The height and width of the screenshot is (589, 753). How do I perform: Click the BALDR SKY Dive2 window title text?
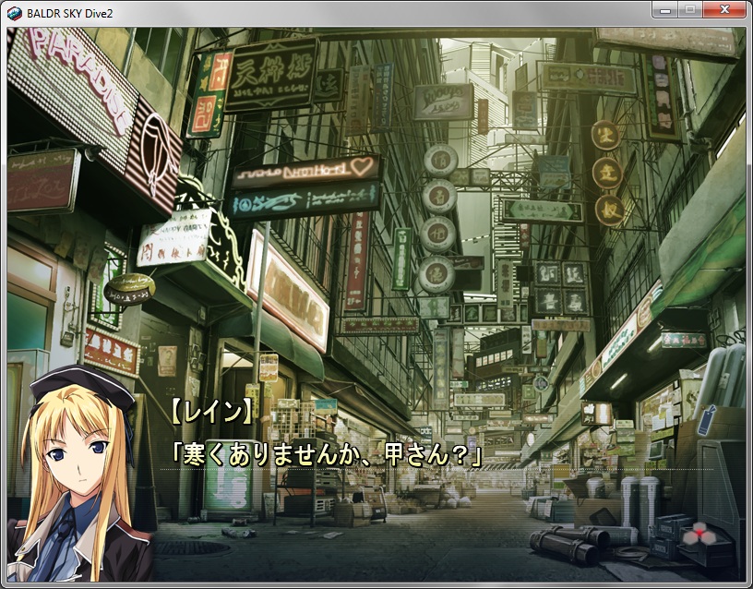click(69, 14)
